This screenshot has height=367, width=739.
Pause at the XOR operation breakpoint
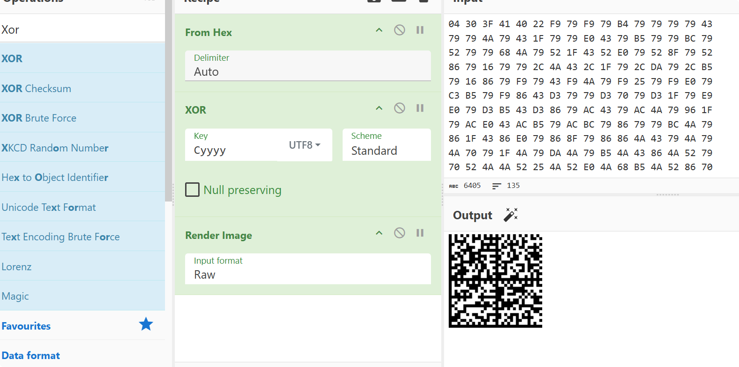click(420, 108)
